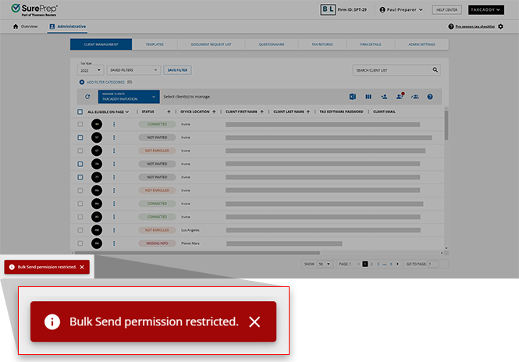Click the add client icon
Viewport: 519px width, 362px height.
384,97
